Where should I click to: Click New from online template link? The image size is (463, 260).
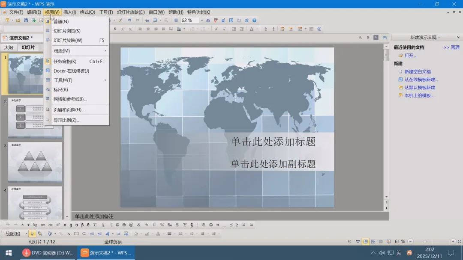[x=421, y=80]
